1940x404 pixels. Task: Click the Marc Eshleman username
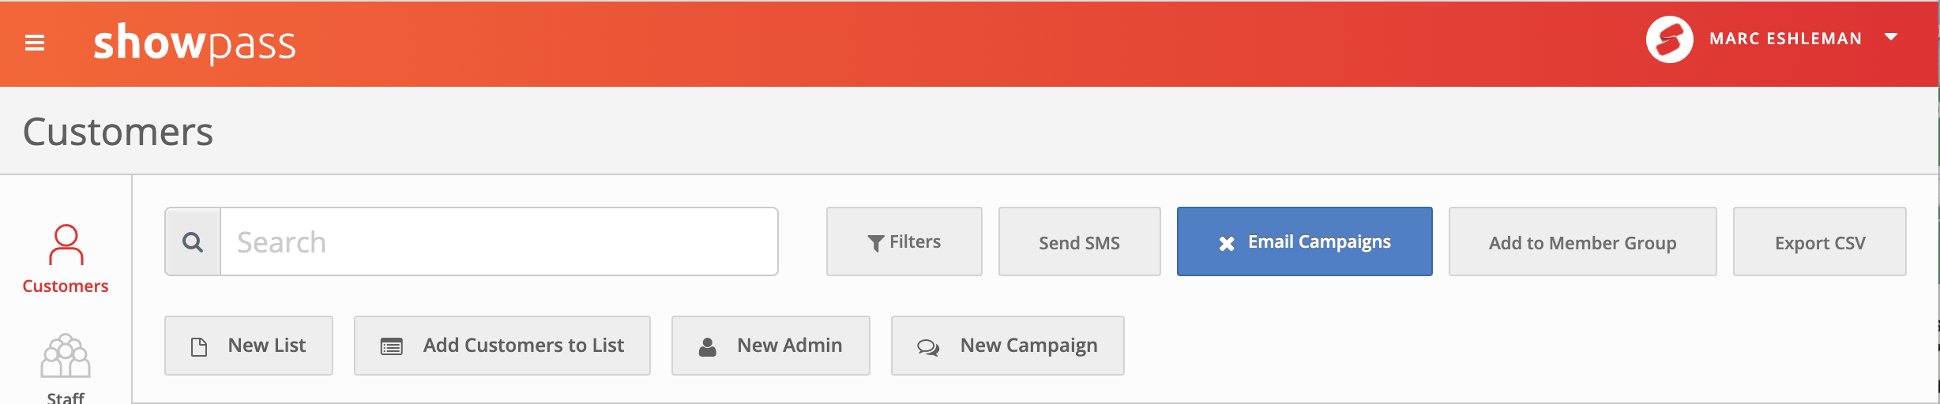pyautogui.click(x=1786, y=39)
